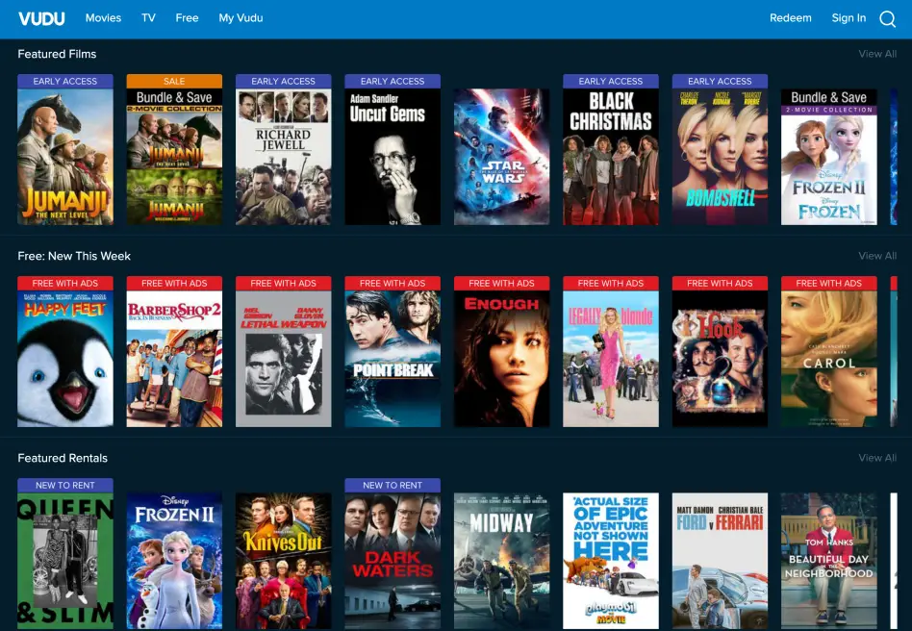Open the My Vudu menu
The image size is (912, 631).
click(241, 18)
